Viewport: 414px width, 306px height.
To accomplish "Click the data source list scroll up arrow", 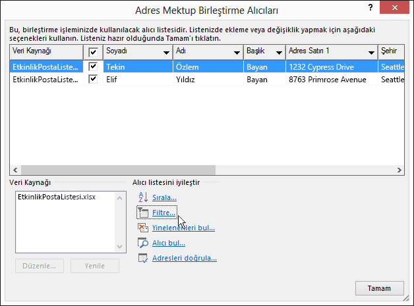I will (119, 198).
